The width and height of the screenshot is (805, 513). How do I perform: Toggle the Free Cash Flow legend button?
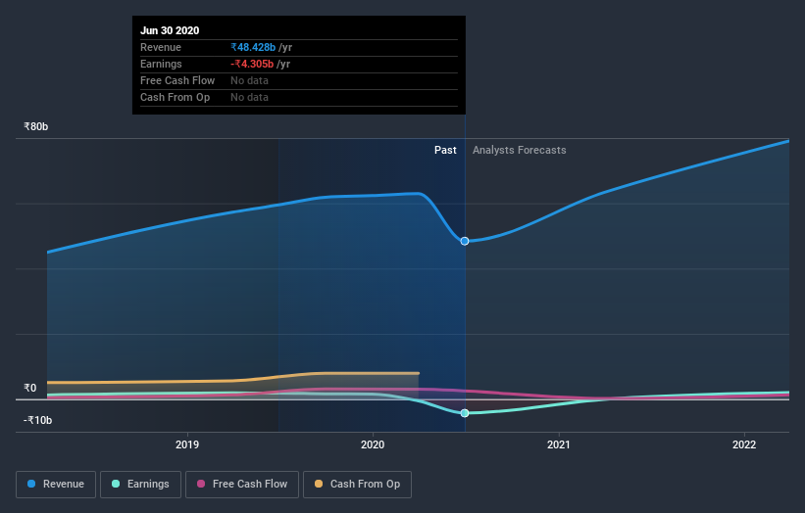point(242,485)
